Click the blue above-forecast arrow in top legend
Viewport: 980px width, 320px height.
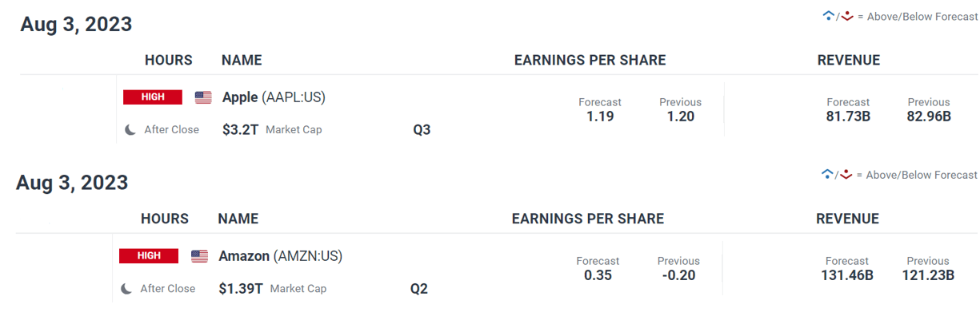coord(828,16)
